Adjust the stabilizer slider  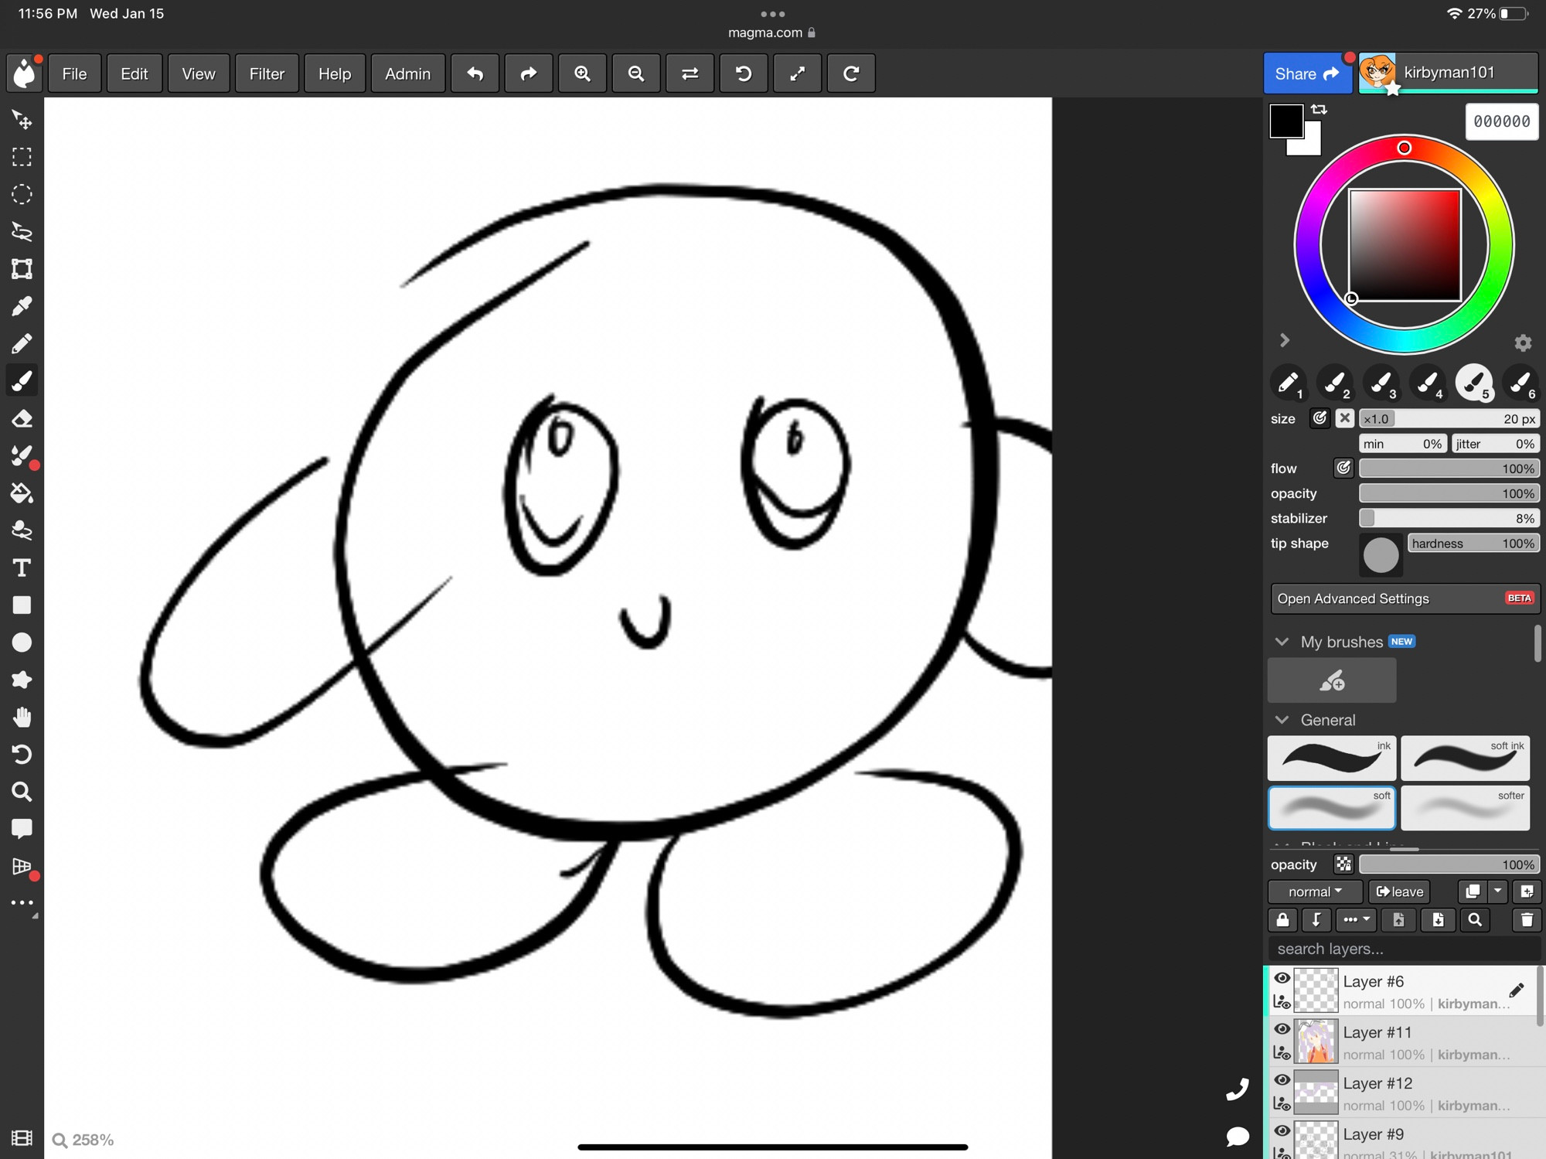(x=1449, y=518)
